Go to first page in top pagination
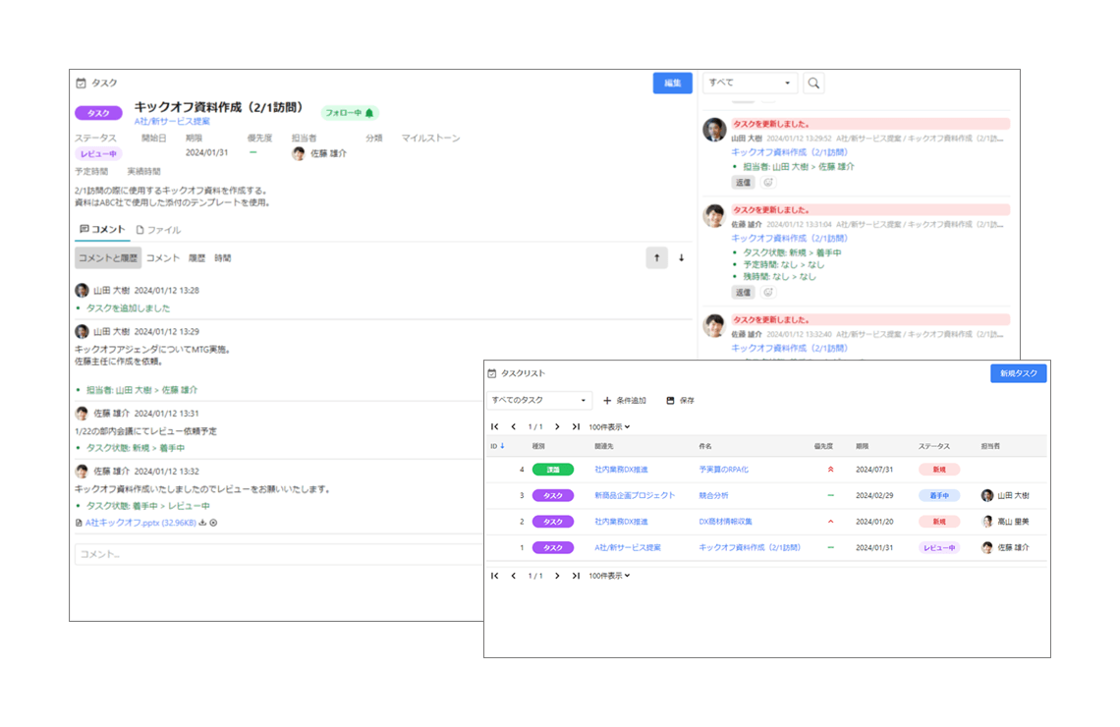This screenshot has width=1120, height=727. click(x=494, y=427)
